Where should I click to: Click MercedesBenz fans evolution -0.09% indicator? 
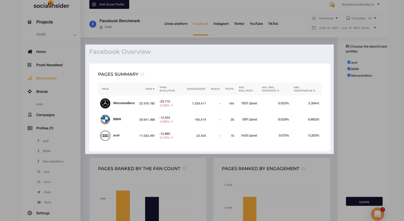pos(166,106)
